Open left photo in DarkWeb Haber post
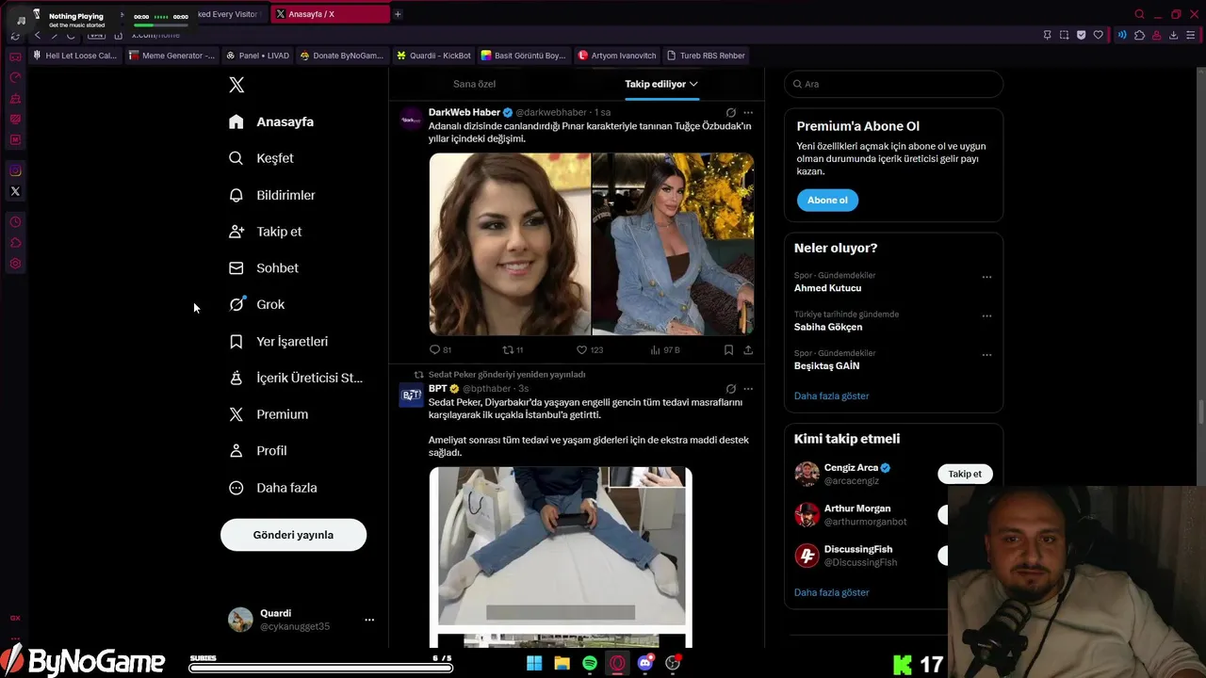 pyautogui.click(x=510, y=244)
